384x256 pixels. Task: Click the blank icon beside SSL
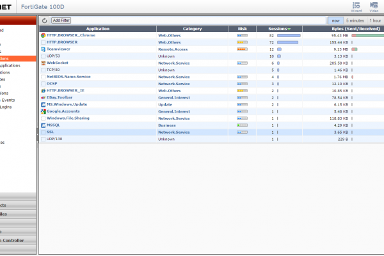coord(44,132)
